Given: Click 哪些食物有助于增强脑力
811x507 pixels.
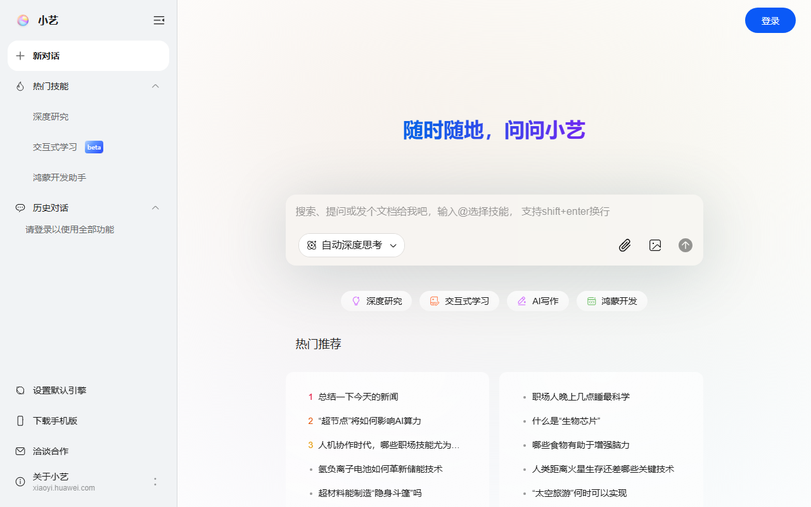Looking at the screenshot, I should pyautogui.click(x=581, y=445).
